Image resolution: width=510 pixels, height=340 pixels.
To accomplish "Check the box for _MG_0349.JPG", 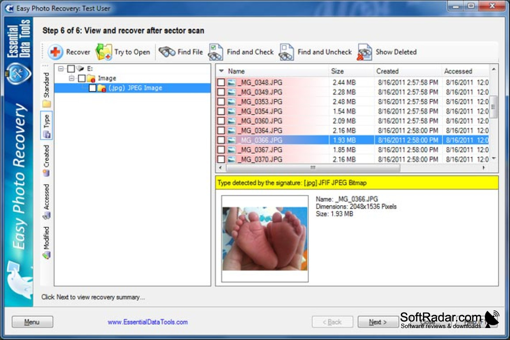I will [x=221, y=92].
